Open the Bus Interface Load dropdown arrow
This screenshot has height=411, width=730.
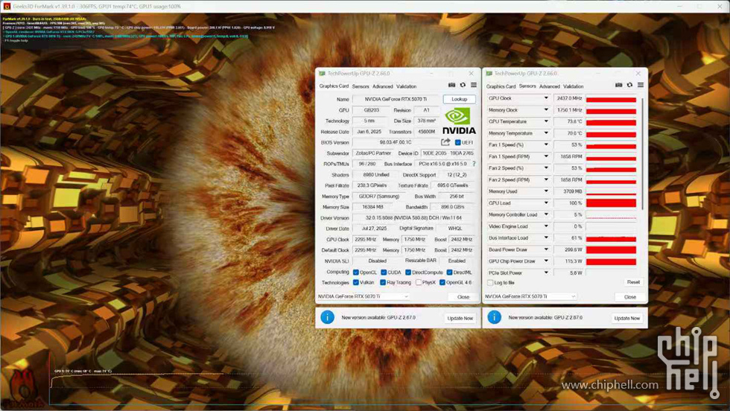(x=546, y=238)
